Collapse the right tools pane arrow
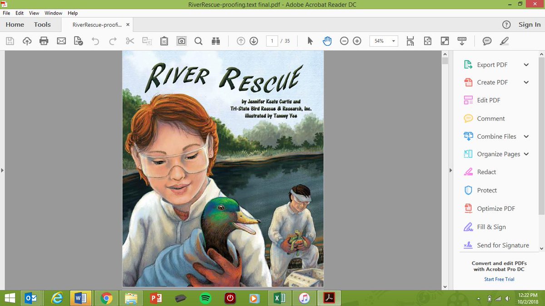Screen dimensions: 545x306 451,170
